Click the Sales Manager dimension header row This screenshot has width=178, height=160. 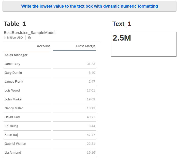click(x=16, y=55)
